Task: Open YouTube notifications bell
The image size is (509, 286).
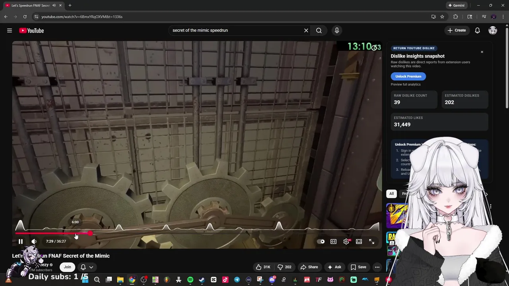Action: tap(478, 30)
